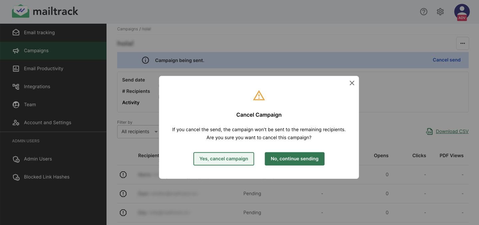Open the help question mark icon
Screen dimensions: 479x225
coord(423,12)
